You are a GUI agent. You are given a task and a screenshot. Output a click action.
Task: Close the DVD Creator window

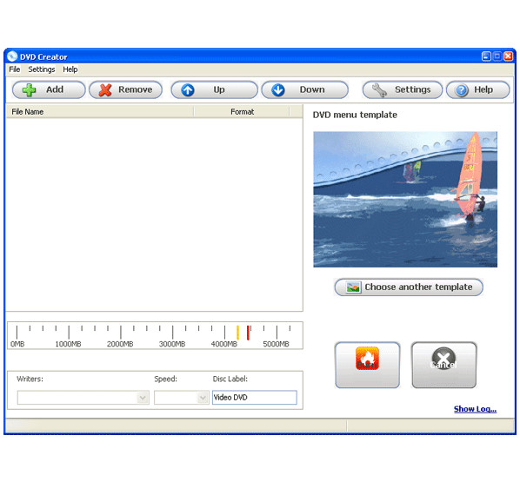click(x=508, y=56)
